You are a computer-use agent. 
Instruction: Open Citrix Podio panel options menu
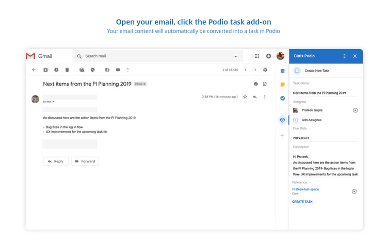point(344,56)
